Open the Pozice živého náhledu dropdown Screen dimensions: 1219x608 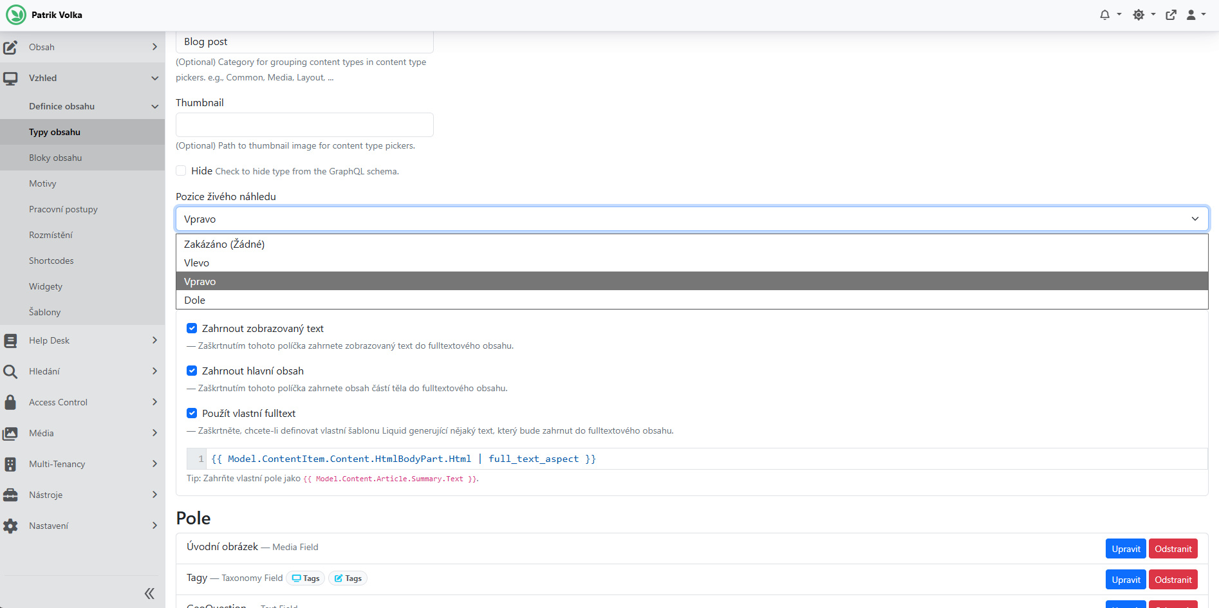pos(692,219)
